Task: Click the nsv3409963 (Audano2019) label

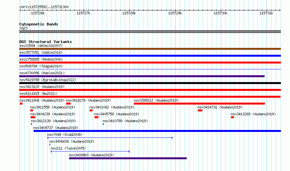Action: (x=91, y=155)
